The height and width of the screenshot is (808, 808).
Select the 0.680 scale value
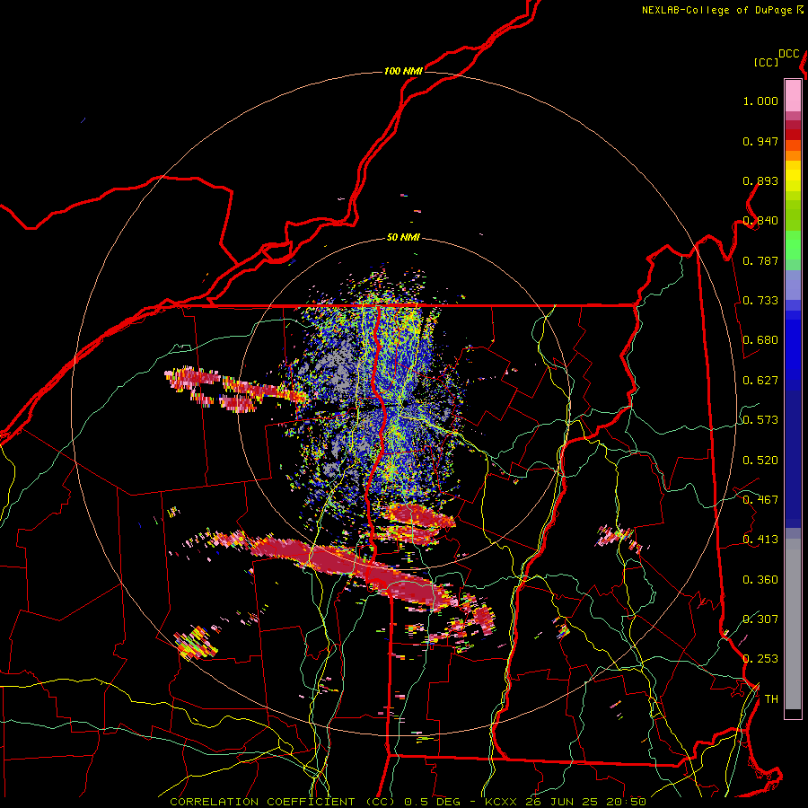pos(760,340)
